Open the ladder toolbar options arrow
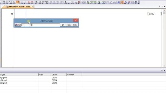This screenshot has height=93, width=166. click(x=139, y=3)
